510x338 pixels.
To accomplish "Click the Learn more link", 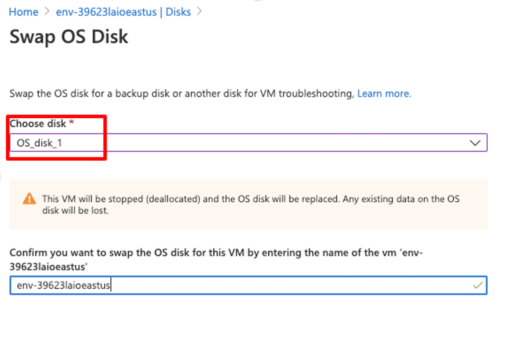I will 384,94.
